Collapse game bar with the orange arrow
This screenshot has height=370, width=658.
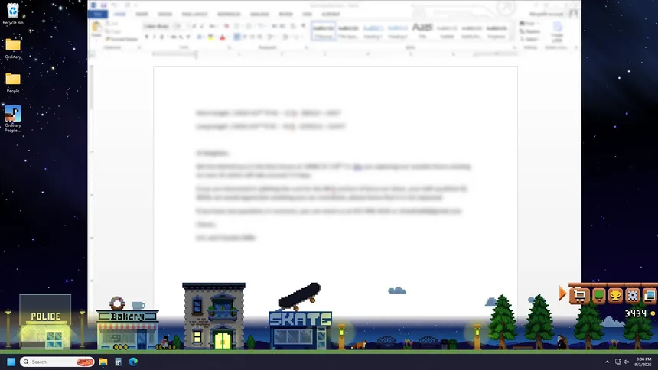562,294
